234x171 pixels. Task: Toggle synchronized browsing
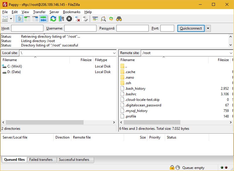tap(111, 19)
